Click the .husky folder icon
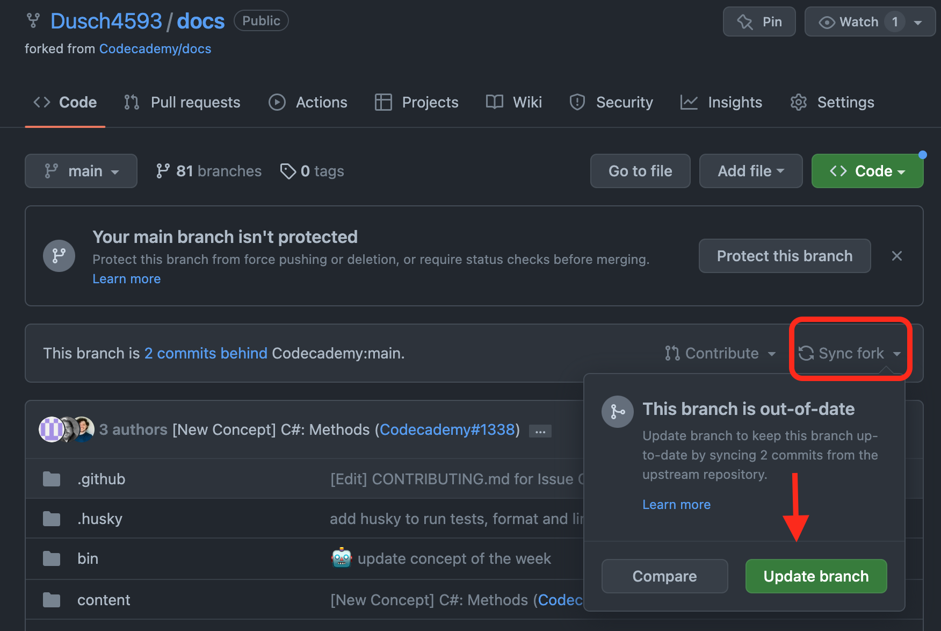This screenshot has height=631, width=941. coord(52,519)
